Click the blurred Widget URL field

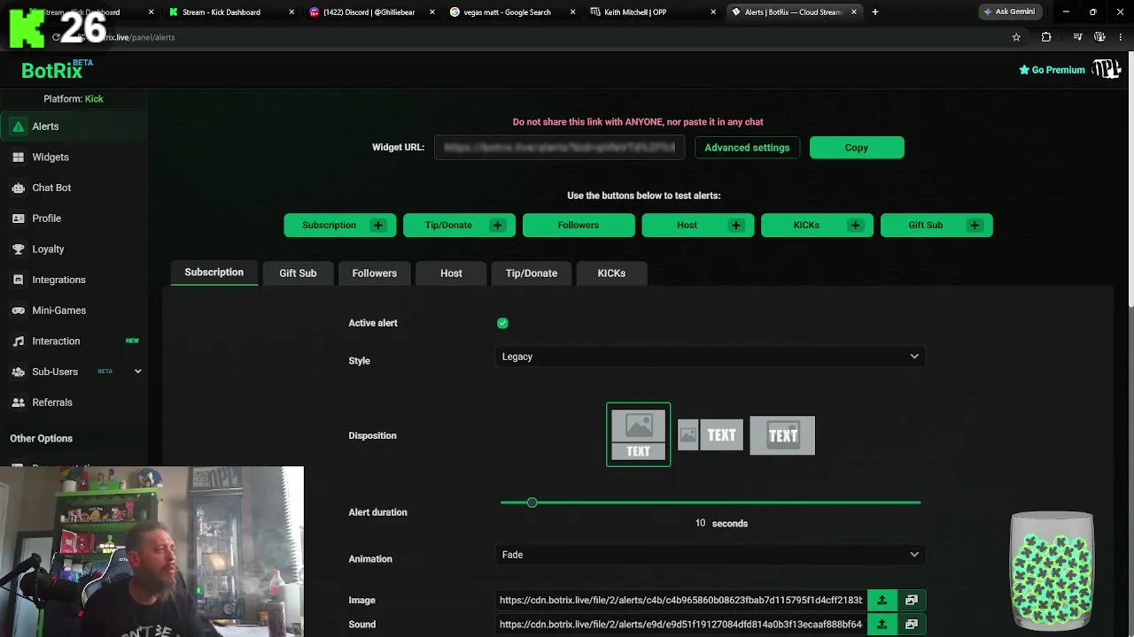(x=559, y=148)
